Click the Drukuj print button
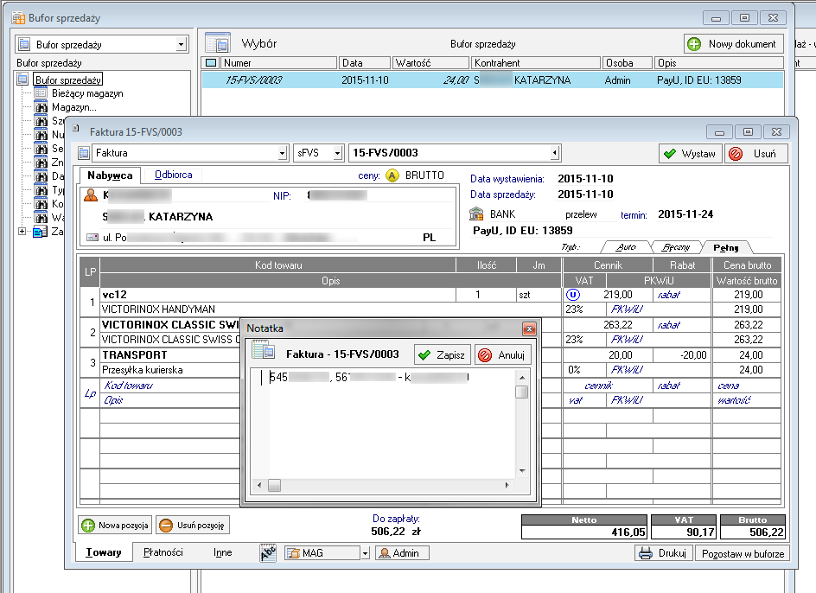 [x=663, y=553]
